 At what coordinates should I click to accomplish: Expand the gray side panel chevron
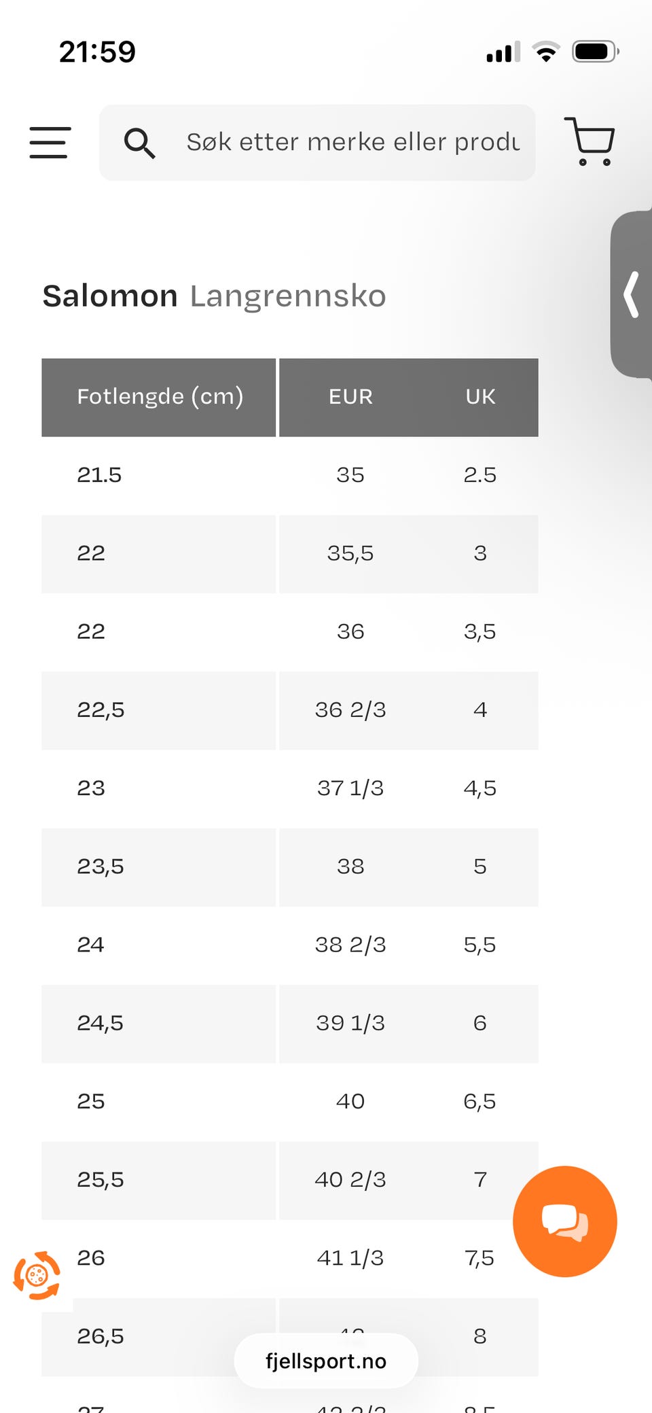tap(632, 294)
